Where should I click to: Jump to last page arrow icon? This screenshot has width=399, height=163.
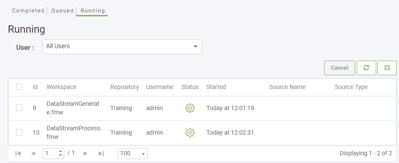(x=101, y=154)
